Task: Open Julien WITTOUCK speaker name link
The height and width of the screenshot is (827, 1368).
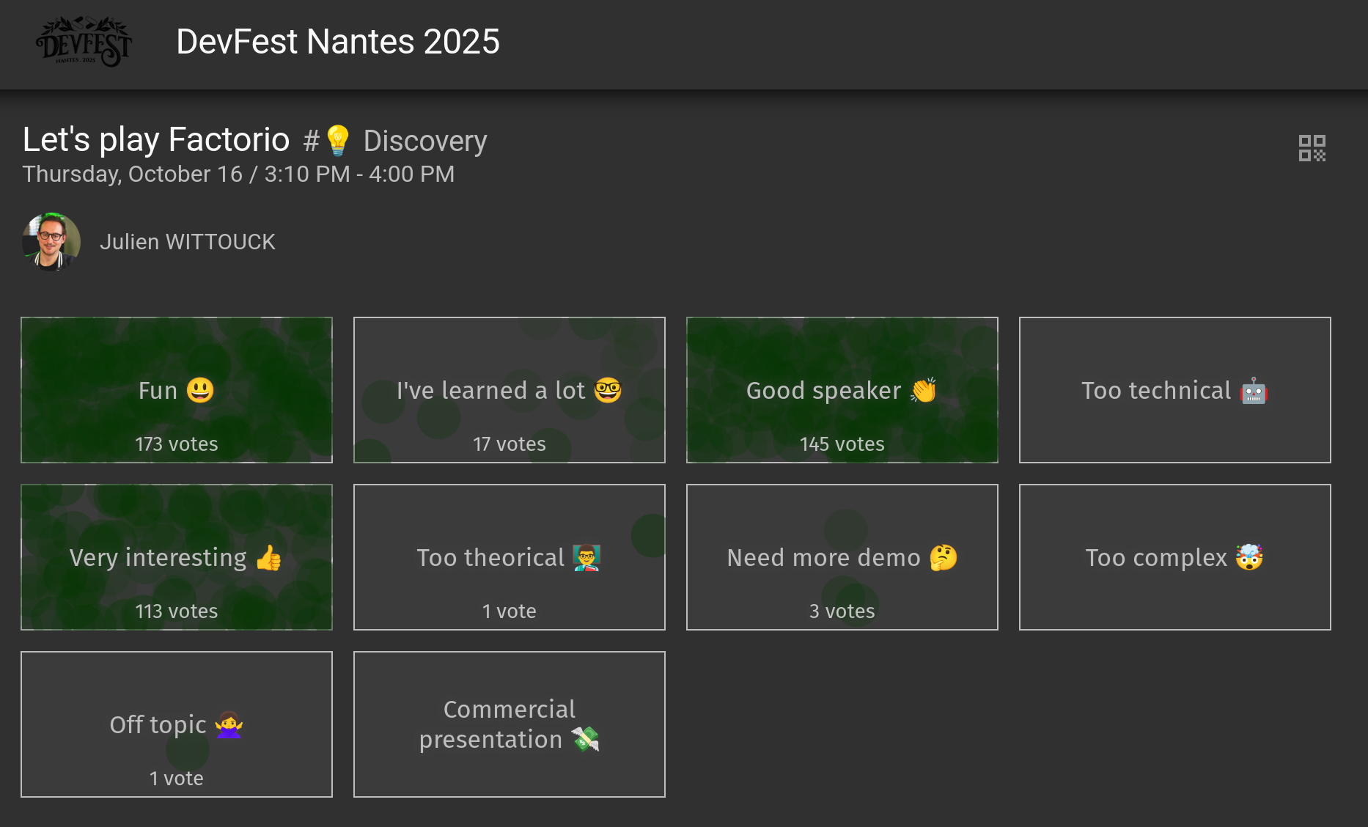Action: pyautogui.click(x=188, y=242)
